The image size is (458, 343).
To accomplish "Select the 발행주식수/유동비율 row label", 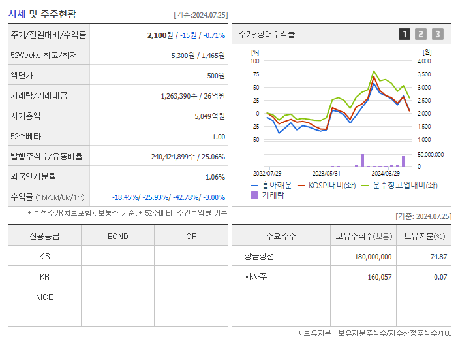I will pyautogui.click(x=46, y=156).
